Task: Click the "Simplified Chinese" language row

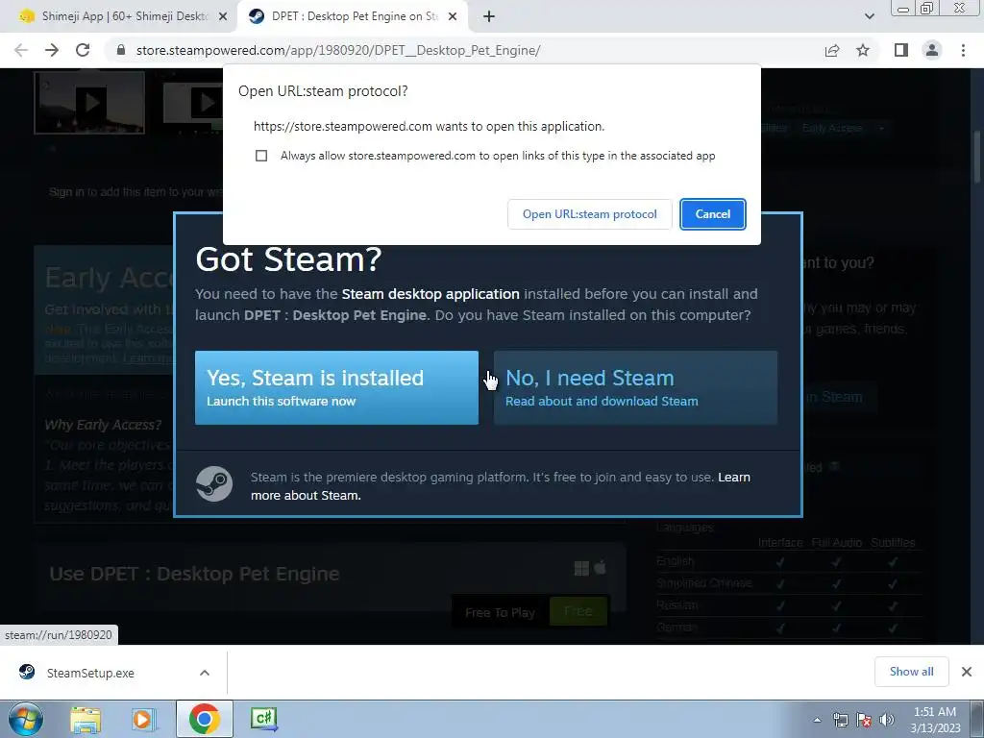Action: pyautogui.click(x=789, y=583)
